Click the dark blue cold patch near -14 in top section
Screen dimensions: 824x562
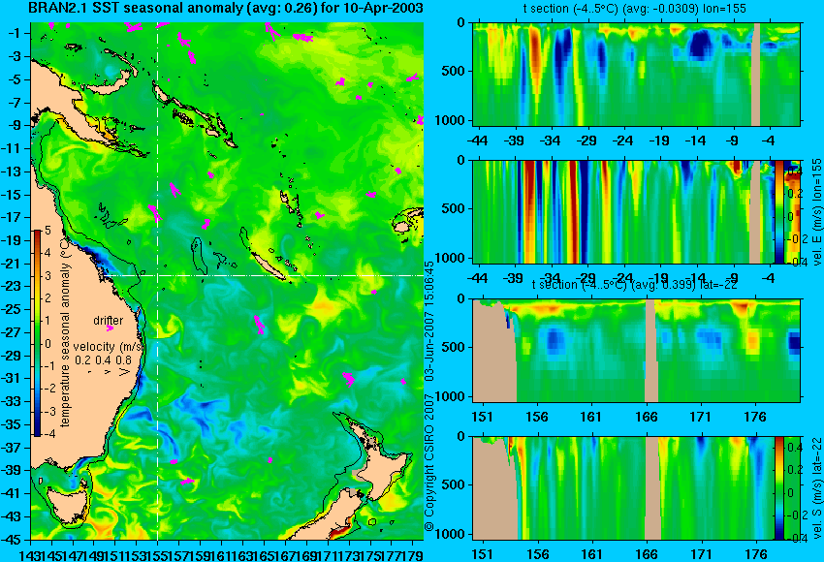click(701, 44)
